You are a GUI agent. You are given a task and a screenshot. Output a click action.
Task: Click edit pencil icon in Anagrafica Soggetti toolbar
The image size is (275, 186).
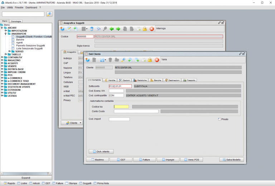[x=69, y=29]
